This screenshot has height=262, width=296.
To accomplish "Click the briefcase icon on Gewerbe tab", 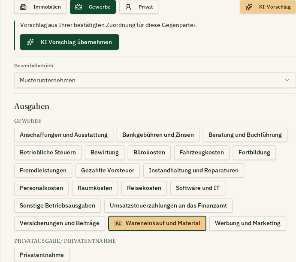I will (x=79, y=7).
